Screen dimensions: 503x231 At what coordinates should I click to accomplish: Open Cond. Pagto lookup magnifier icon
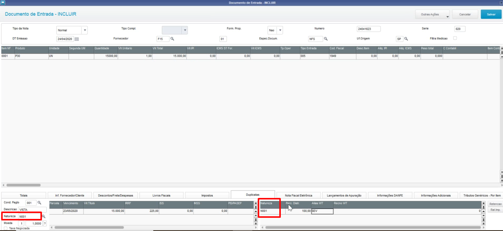click(x=39, y=203)
